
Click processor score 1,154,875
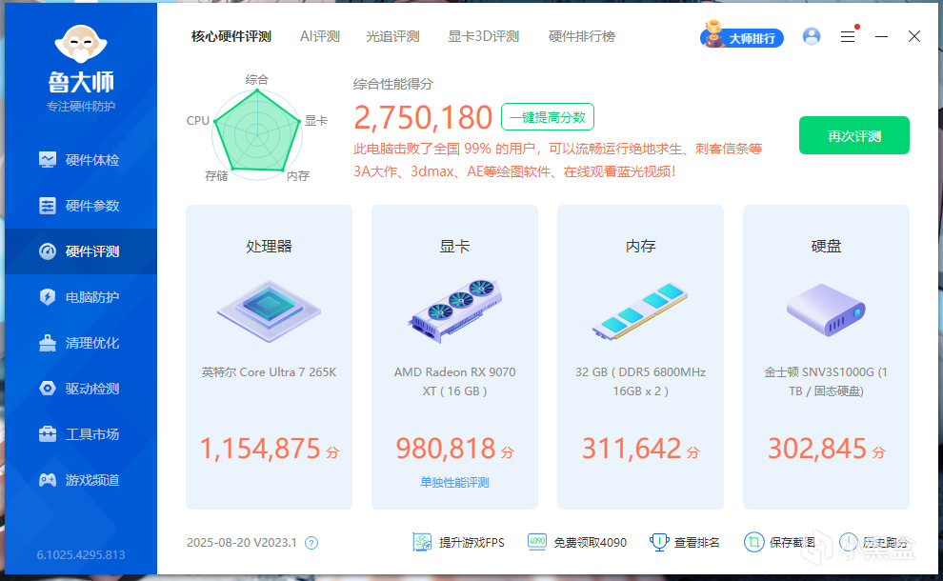[260, 449]
